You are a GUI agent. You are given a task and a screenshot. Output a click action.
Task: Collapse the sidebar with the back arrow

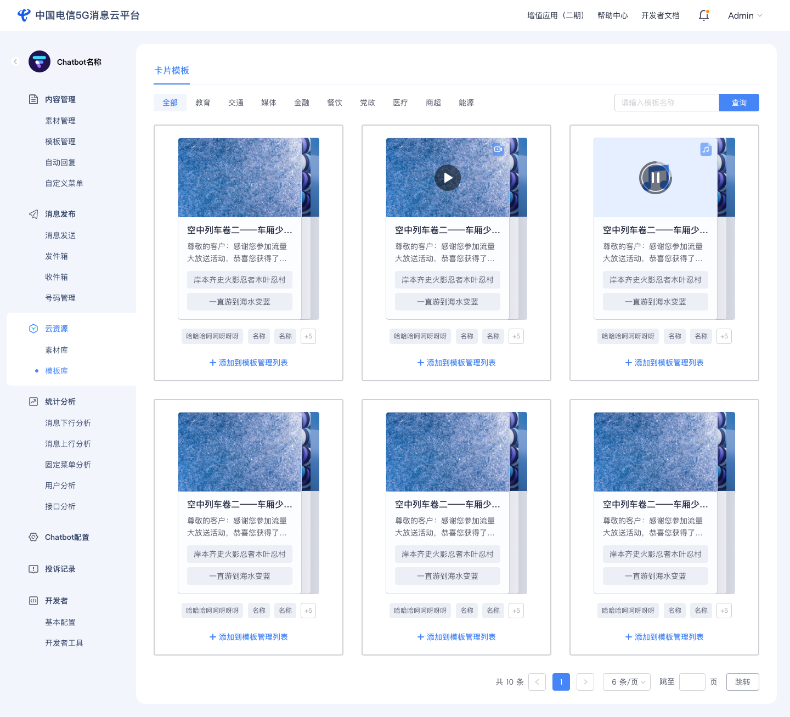pos(15,61)
